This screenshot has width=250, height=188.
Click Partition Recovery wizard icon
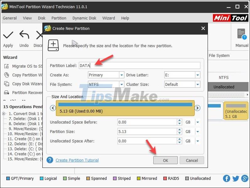[x=7, y=92]
